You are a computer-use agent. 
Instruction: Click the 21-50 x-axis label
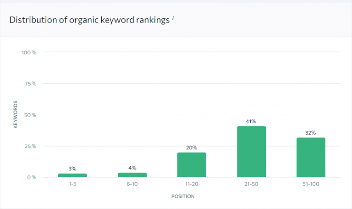pos(251,184)
